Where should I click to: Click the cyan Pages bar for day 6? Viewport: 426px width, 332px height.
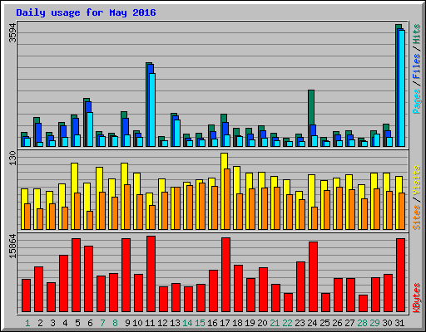[90, 129]
